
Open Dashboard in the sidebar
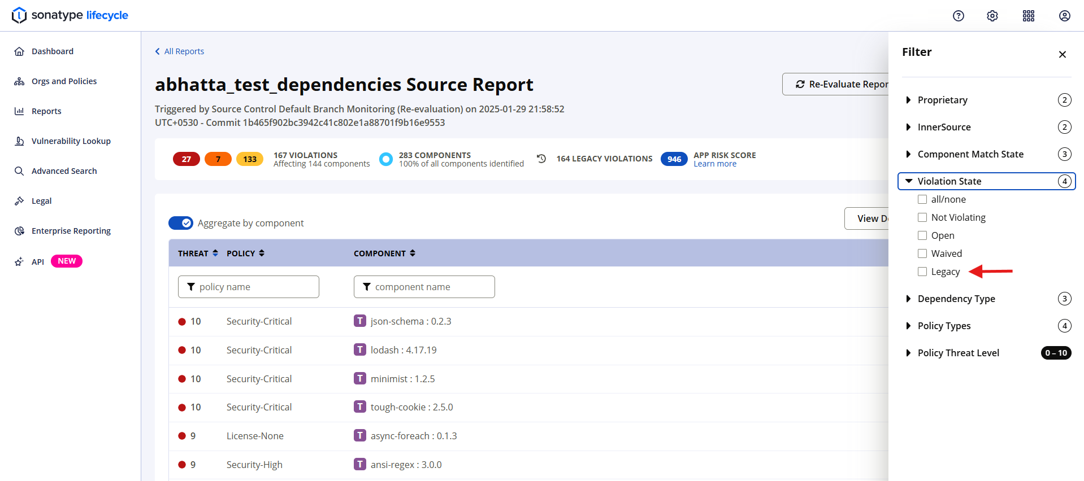pyautogui.click(x=53, y=51)
